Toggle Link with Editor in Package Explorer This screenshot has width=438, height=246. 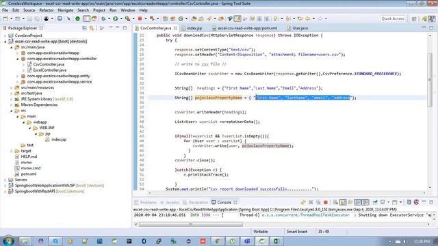[92, 28]
